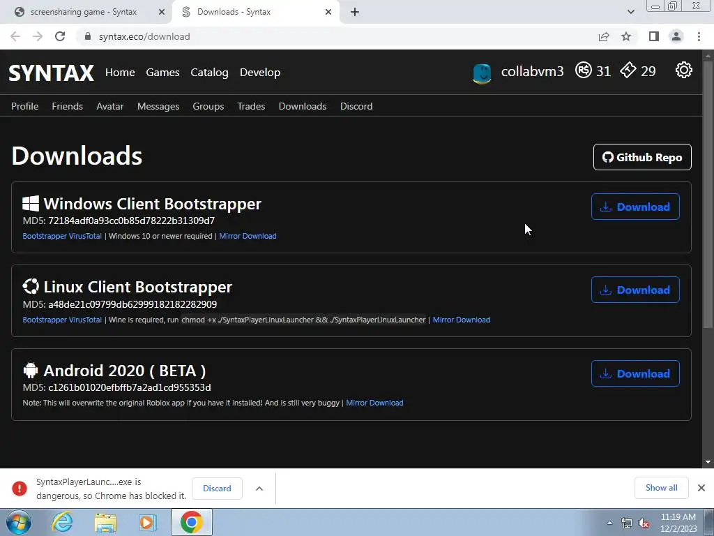Viewport: 714px width, 536px height.
Task: Click the Github Repo button
Action: tap(642, 157)
